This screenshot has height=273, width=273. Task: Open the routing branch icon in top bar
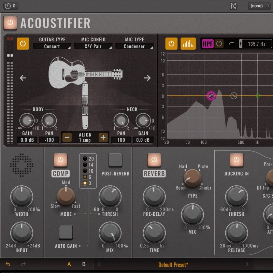(233, 6)
